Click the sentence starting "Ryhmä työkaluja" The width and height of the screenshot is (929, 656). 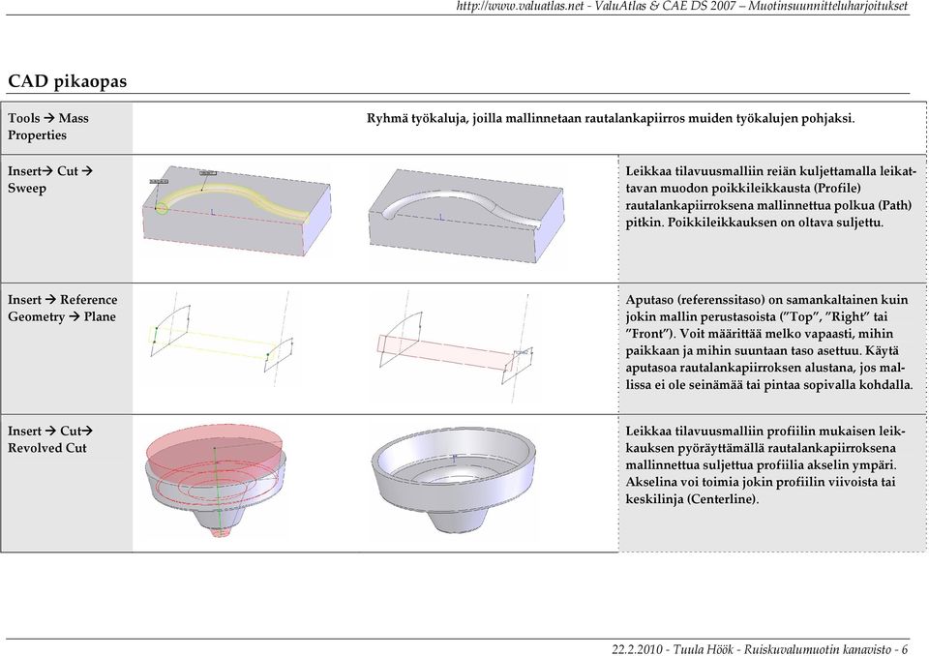(x=611, y=118)
